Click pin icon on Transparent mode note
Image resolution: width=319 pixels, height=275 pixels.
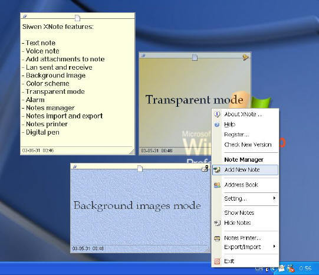pyautogui.click(x=143, y=55)
